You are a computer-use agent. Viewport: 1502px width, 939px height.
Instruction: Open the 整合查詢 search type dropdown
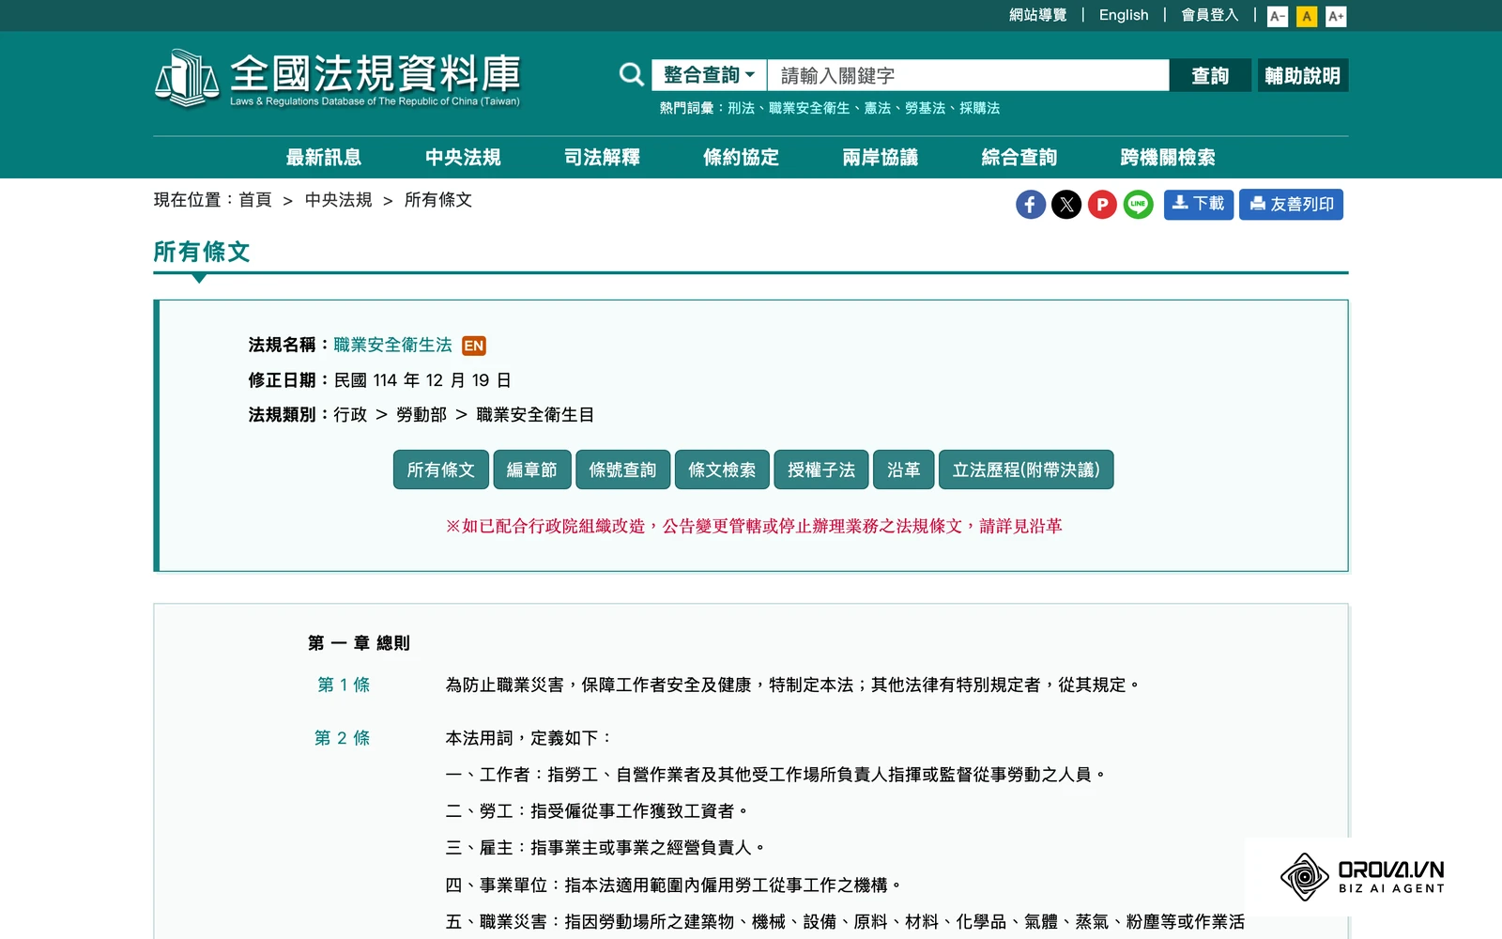[x=710, y=75]
